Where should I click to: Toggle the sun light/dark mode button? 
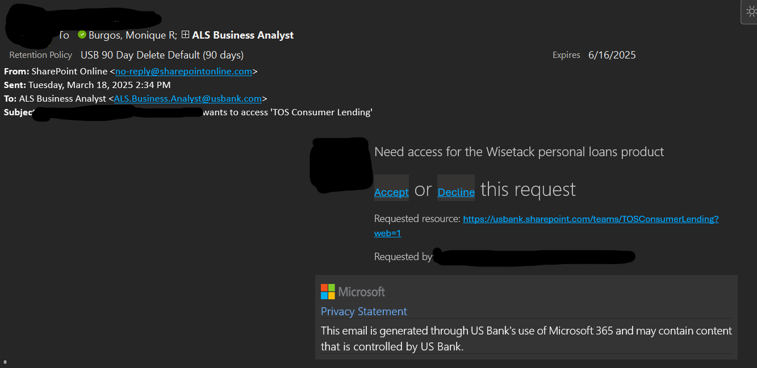click(750, 12)
